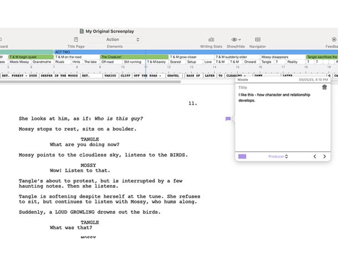Go to the previous note arrow

[x=315, y=157]
